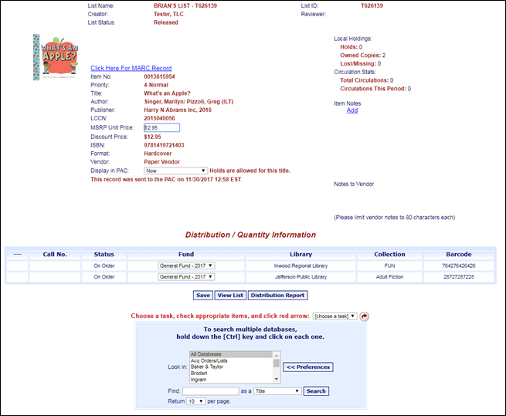
Task: Click the Preferences button
Action: [308, 367]
